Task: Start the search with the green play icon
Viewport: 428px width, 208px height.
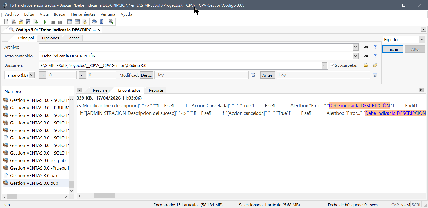Action: click(x=46, y=22)
